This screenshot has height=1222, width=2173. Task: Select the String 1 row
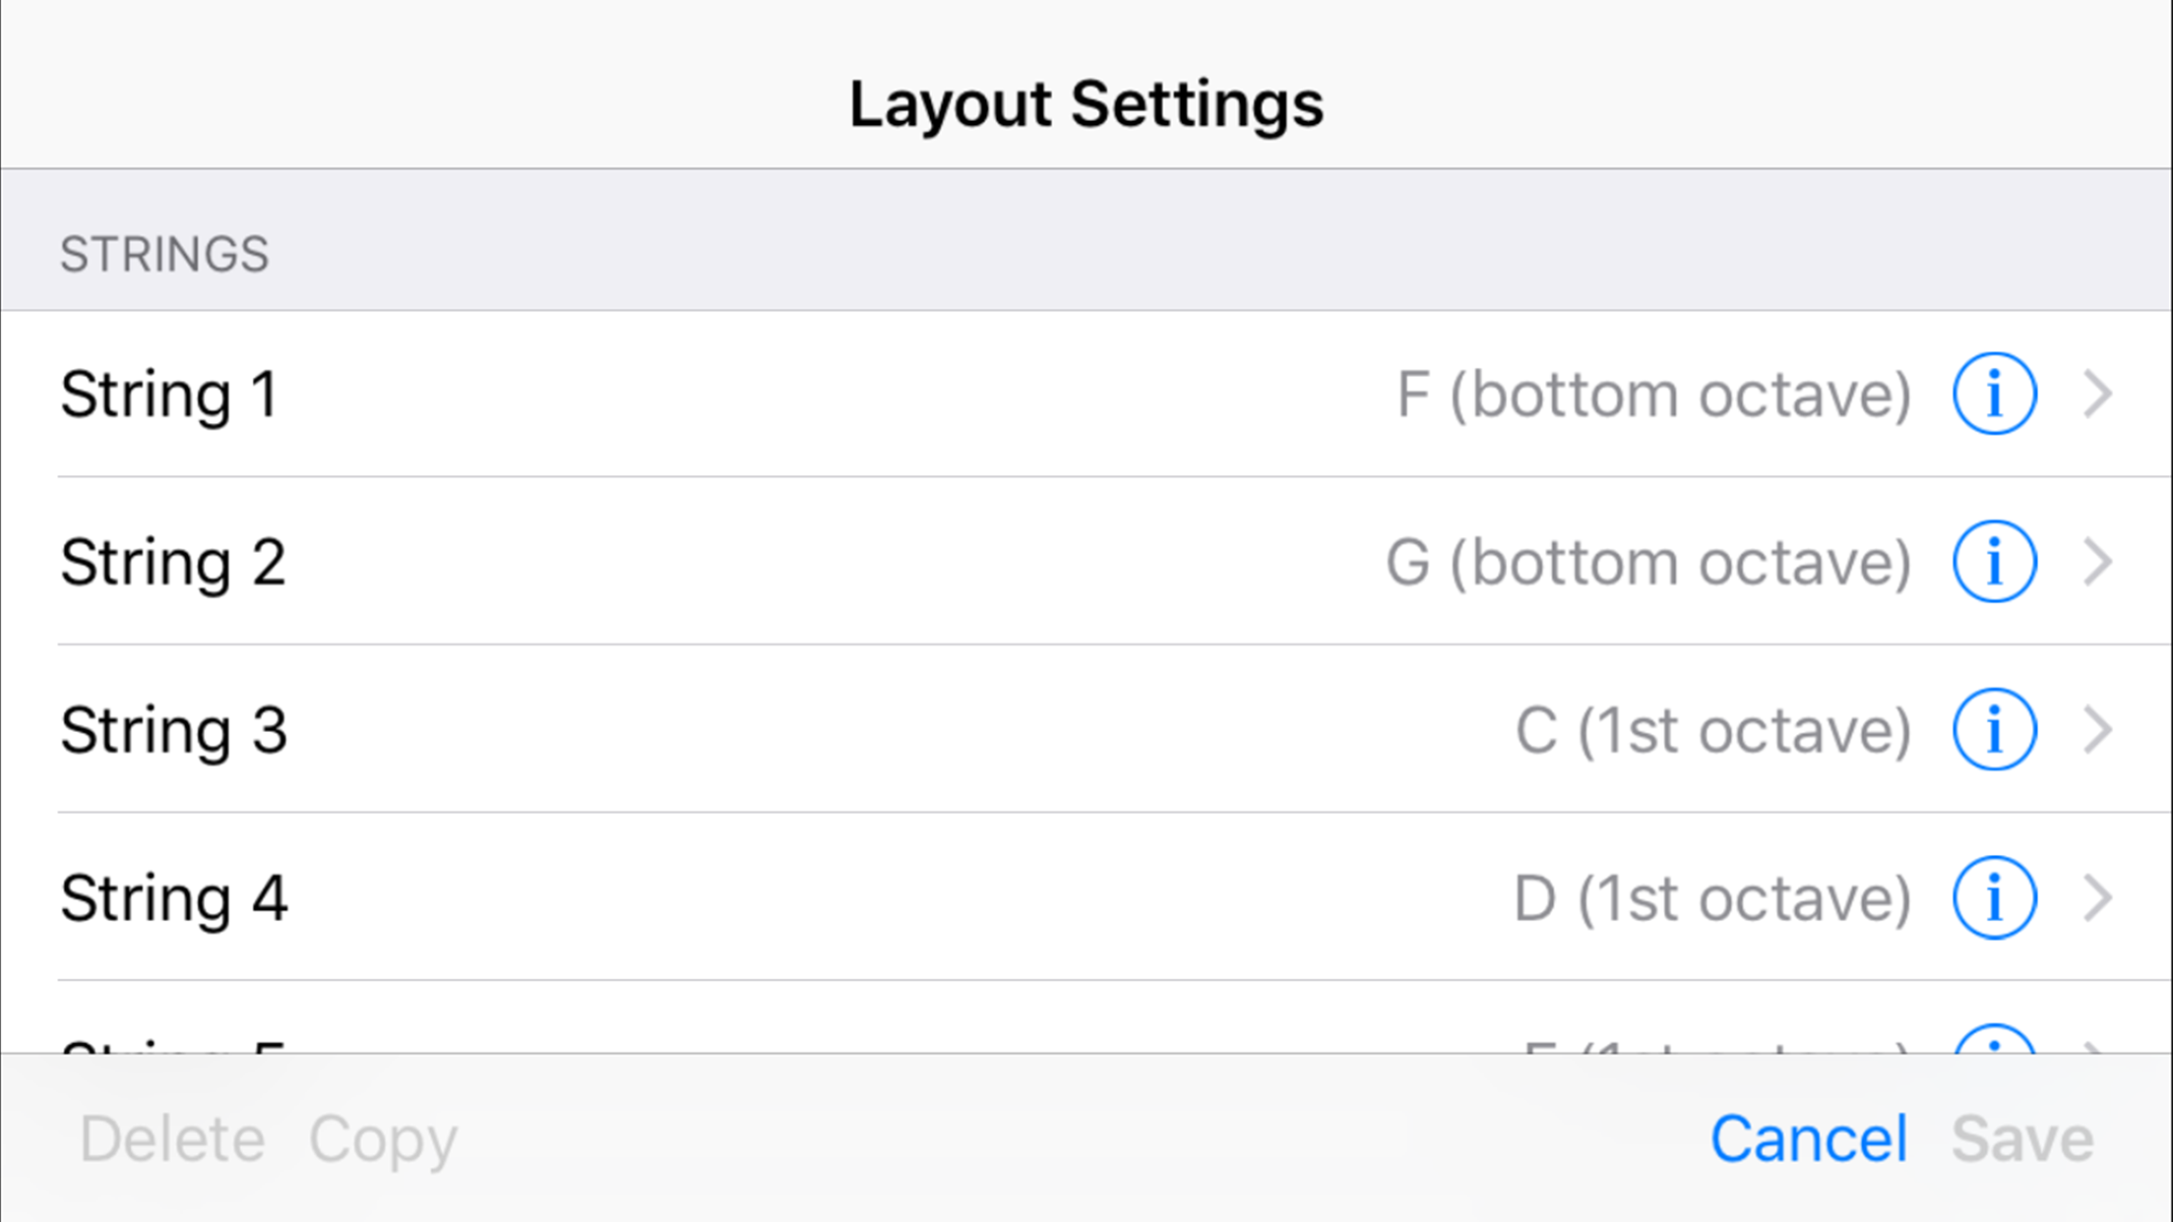(689, 393)
